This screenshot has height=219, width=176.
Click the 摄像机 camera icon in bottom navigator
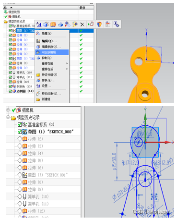pyautogui.click(x=19, y=110)
